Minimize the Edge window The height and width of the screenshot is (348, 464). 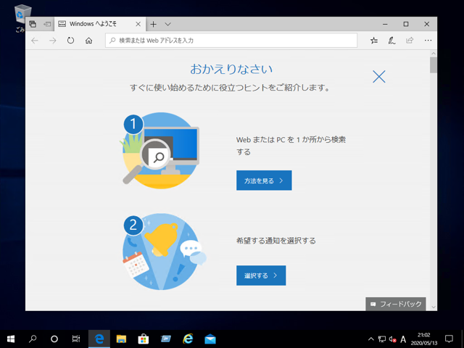coord(385,24)
